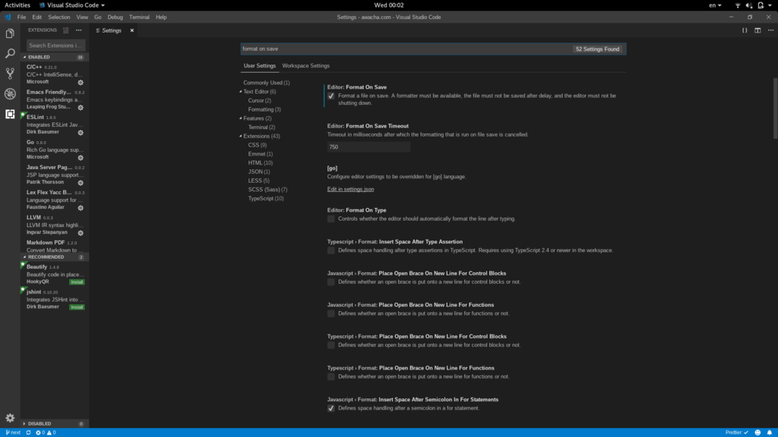Collapse Text Editor settings tree group
The image size is (778, 437).
click(241, 92)
